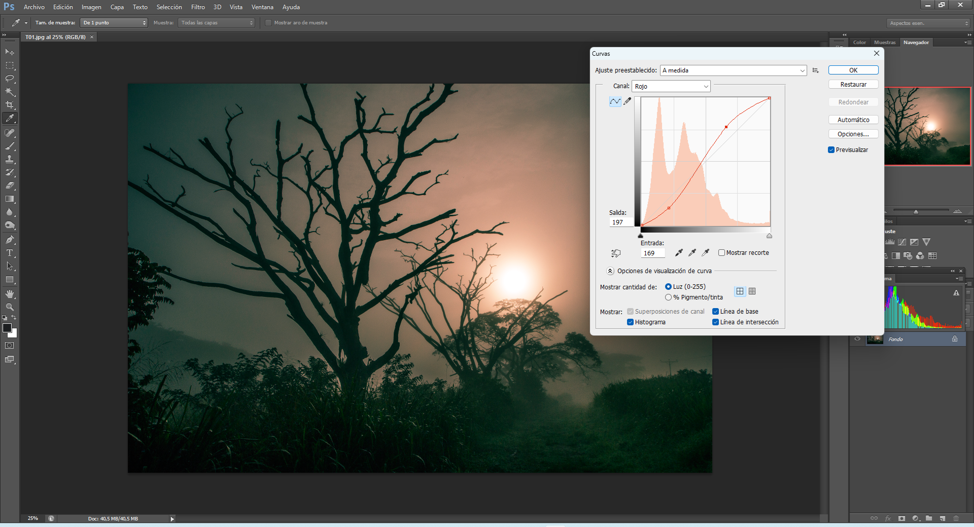
Task: Enable the Mostrar recorte checkbox
Action: point(721,253)
